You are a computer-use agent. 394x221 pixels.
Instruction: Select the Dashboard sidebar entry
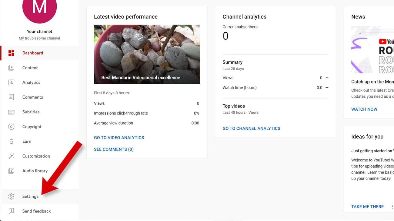coord(33,53)
